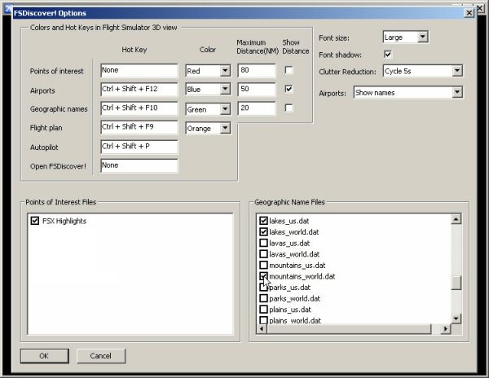Uncheck Show Distance for Airports
Image resolution: width=489 pixels, height=378 pixels.
click(x=289, y=90)
